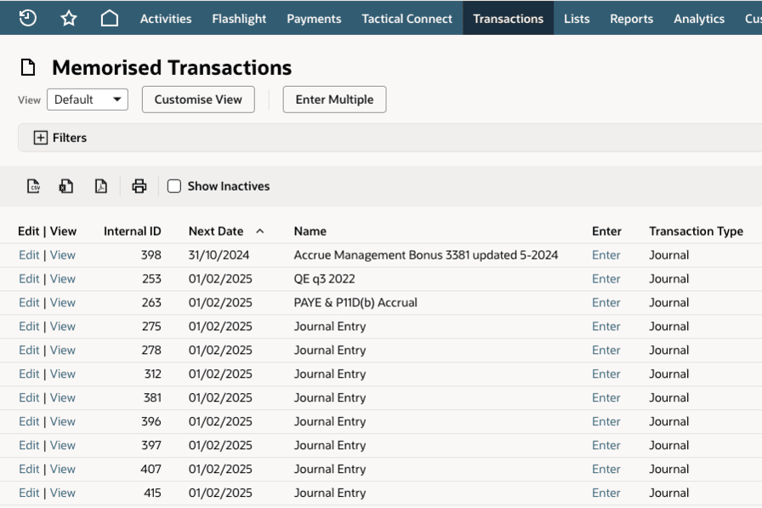The image size is (762, 508).
Task: Open the Flashlight menu
Action: pyautogui.click(x=239, y=19)
